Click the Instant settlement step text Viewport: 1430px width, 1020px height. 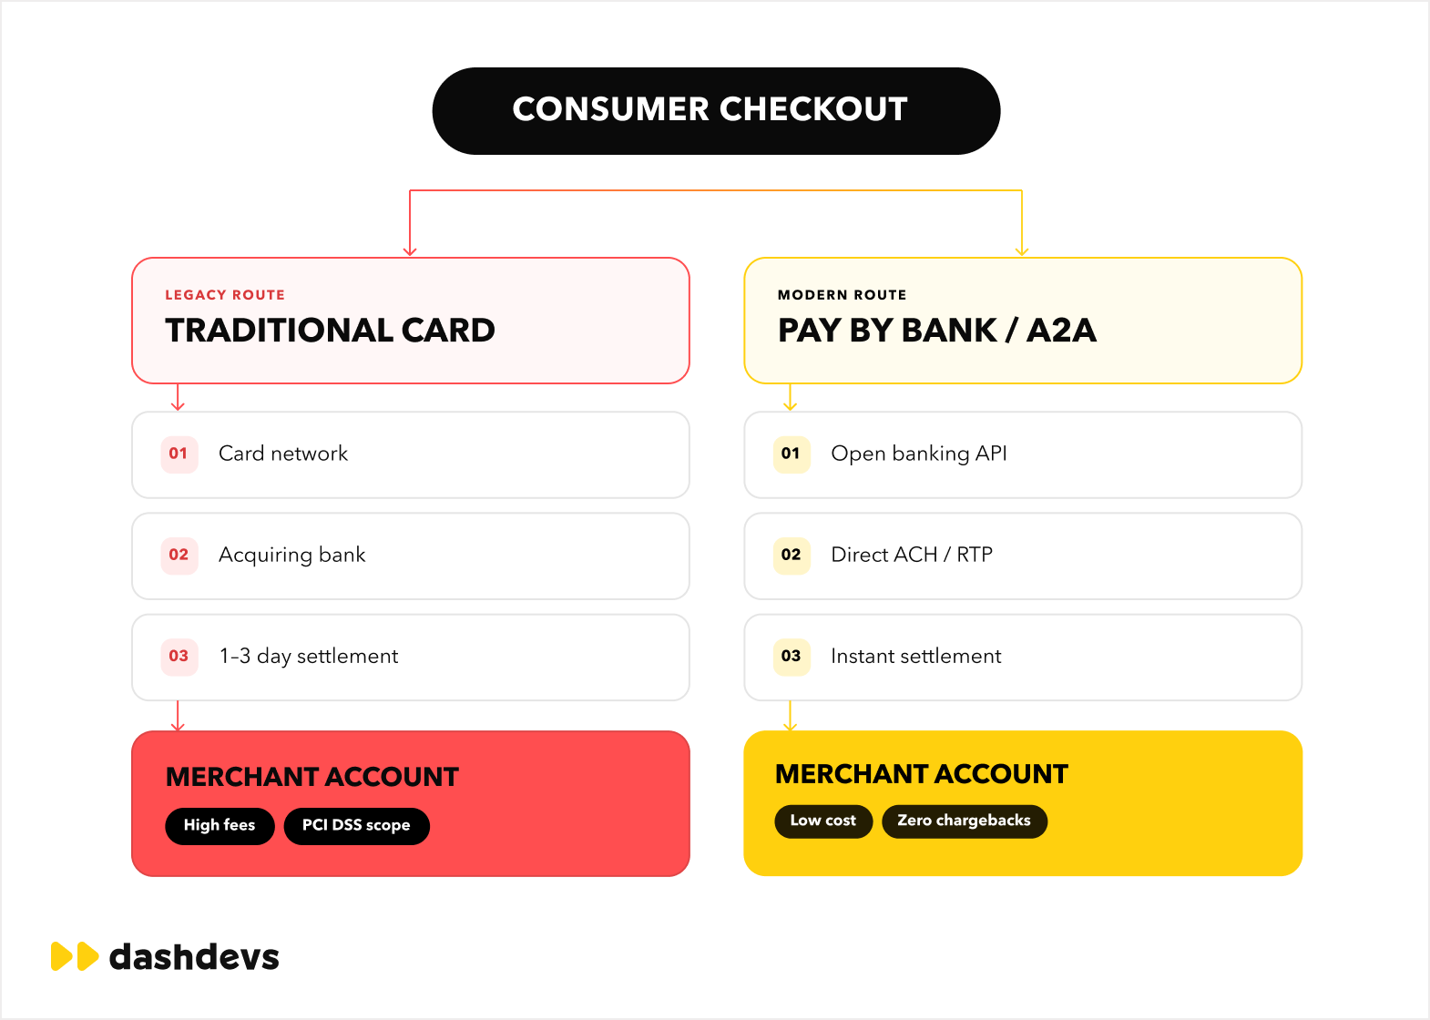(x=916, y=656)
